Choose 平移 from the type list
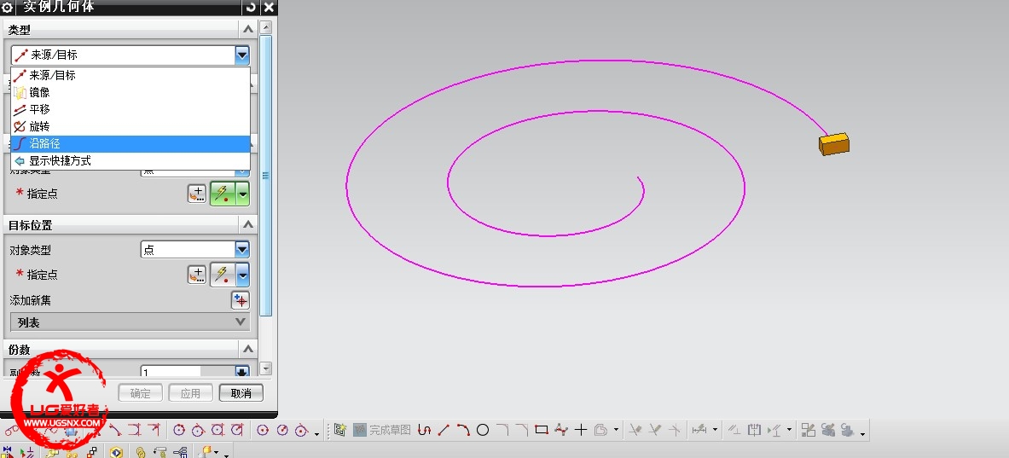This screenshot has height=458, width=1009. point(130,109)
